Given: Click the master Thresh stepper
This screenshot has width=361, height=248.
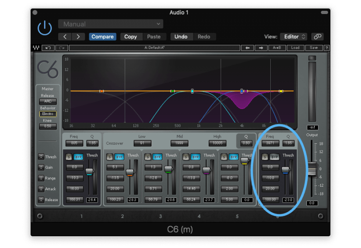Looking at the screenshot, I should coord(41,156).
